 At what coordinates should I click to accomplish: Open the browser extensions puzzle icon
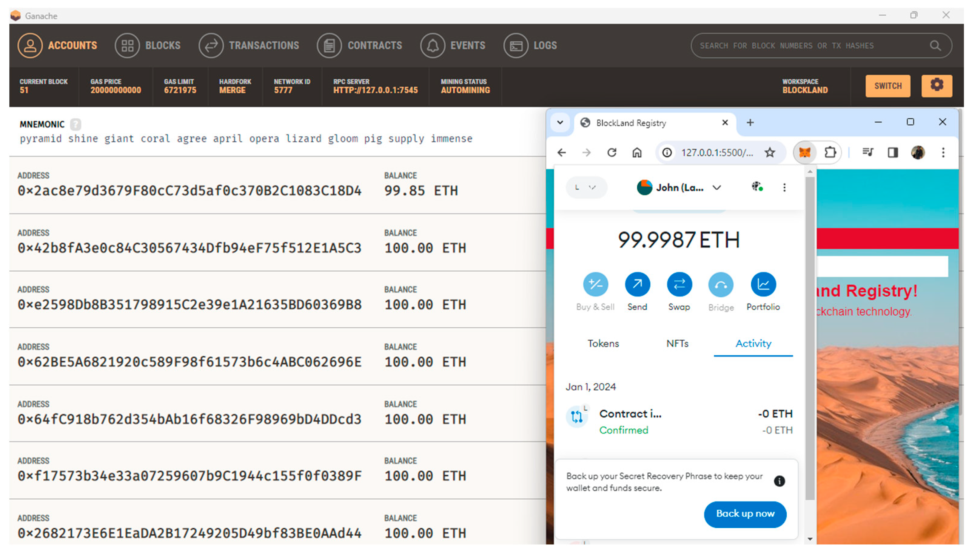pyautogui.click(x=830, y=153)
